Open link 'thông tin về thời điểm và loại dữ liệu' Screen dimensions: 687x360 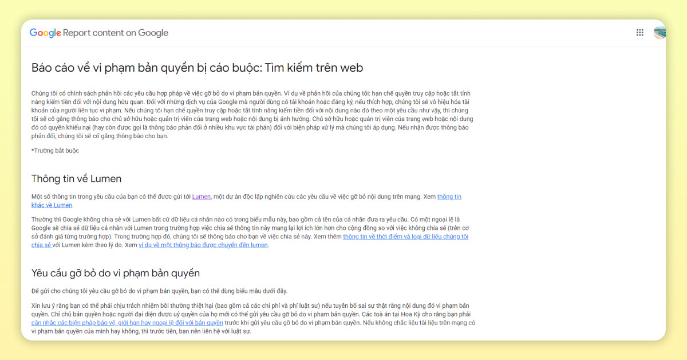405,236
